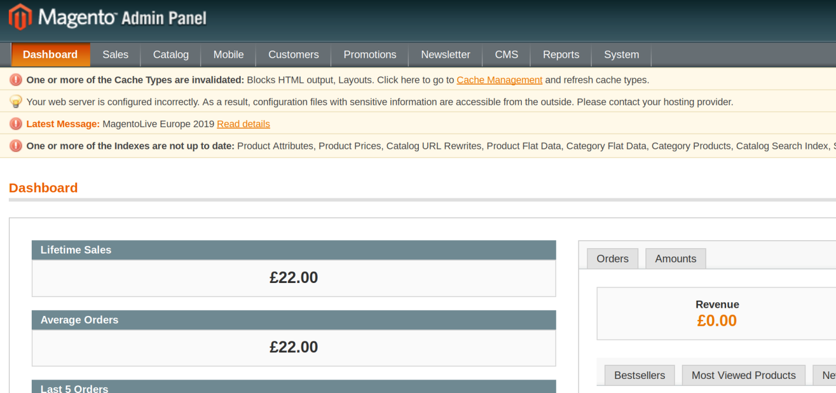Viewport: 836px width, 393px height.
Task: Open the Customers menu
Action: click(293, 55)
